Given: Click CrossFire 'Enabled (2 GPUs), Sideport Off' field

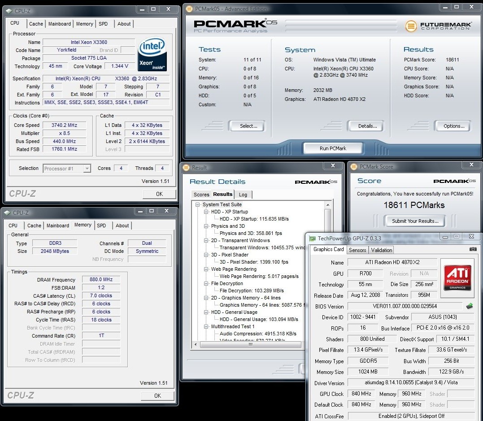Looking at the screenshot, I should click(411, 416).
